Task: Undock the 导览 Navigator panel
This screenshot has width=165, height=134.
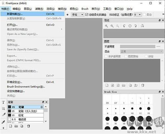Action: tap(160, 20)
